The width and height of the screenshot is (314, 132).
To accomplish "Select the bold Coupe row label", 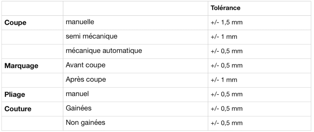I will [15, 23].
